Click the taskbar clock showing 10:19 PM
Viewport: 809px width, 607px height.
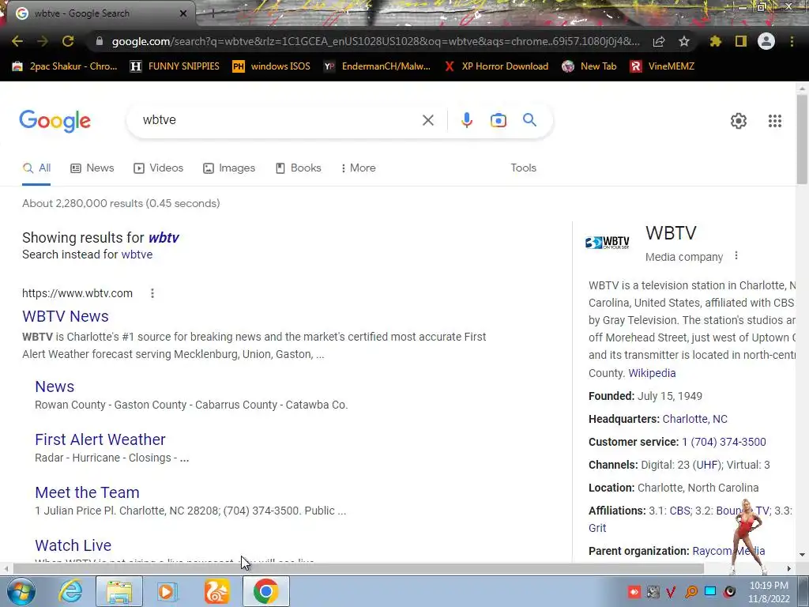click(769, 591)
